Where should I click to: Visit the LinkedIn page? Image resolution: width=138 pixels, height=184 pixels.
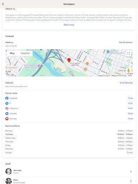pos(130,114)
